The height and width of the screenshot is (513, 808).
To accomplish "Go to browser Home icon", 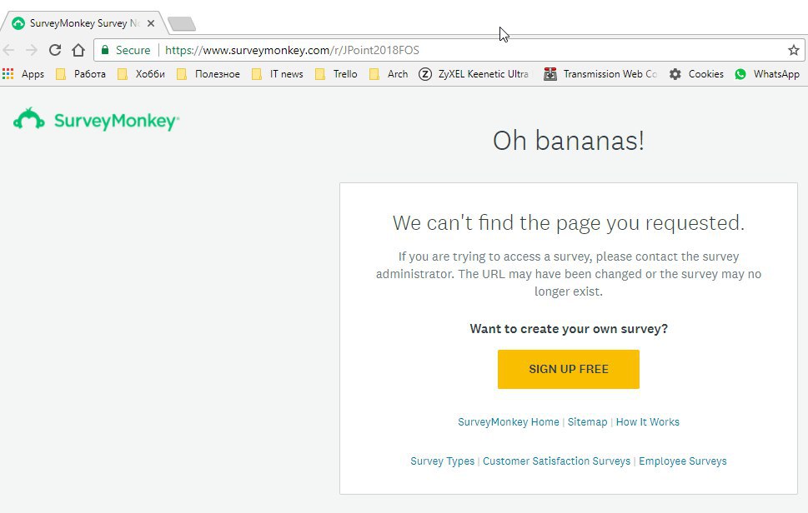I will (78, 50).
